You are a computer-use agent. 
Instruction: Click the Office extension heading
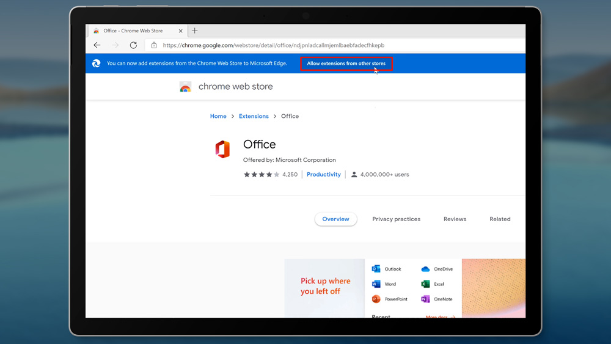[260, 144]
